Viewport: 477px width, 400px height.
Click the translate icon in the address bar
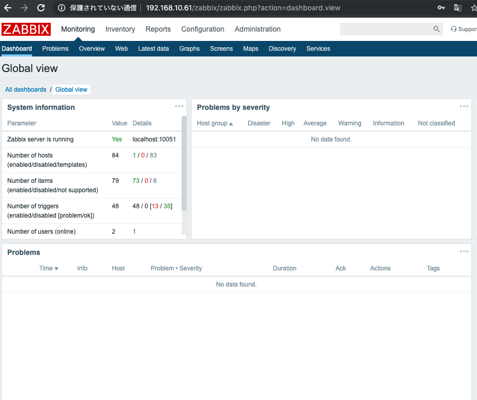coord(457,8)
